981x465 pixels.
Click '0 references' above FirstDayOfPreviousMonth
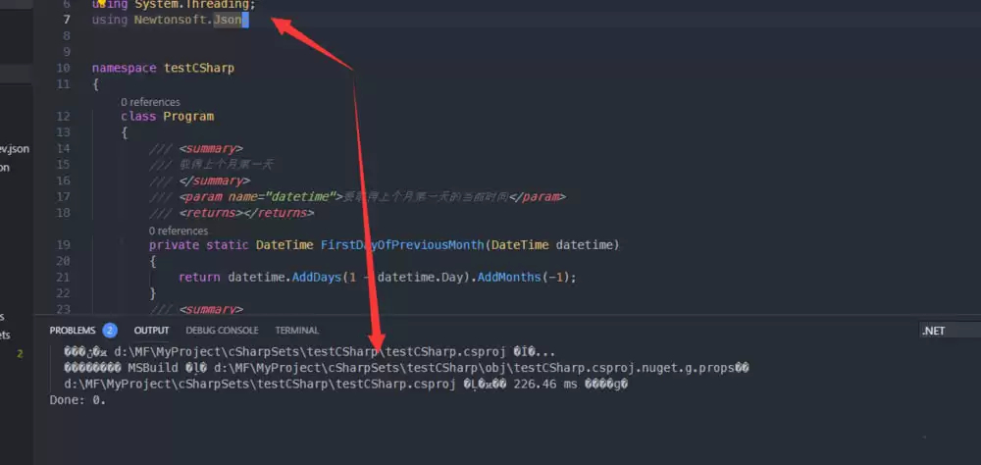coord(178,231)
